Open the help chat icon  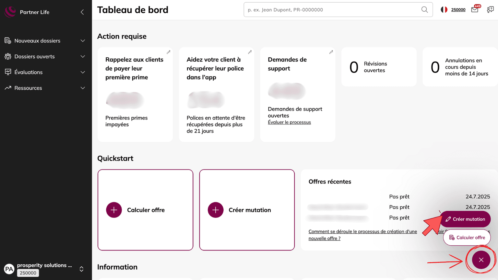[x=490, y=10]
